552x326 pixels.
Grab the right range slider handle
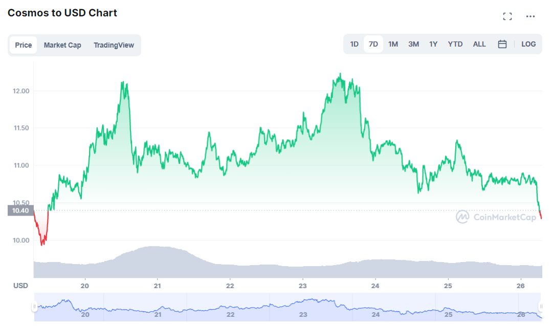pyautogui.click(x=541, y=307)
